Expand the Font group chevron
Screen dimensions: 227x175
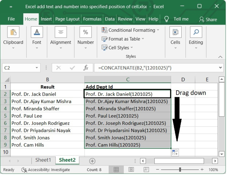pyautogui.click(x=37, y=48)
